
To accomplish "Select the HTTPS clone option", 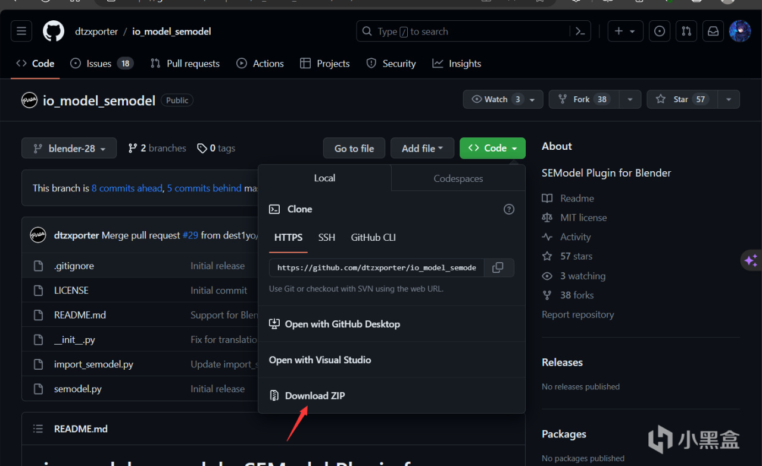I will 288,237.
